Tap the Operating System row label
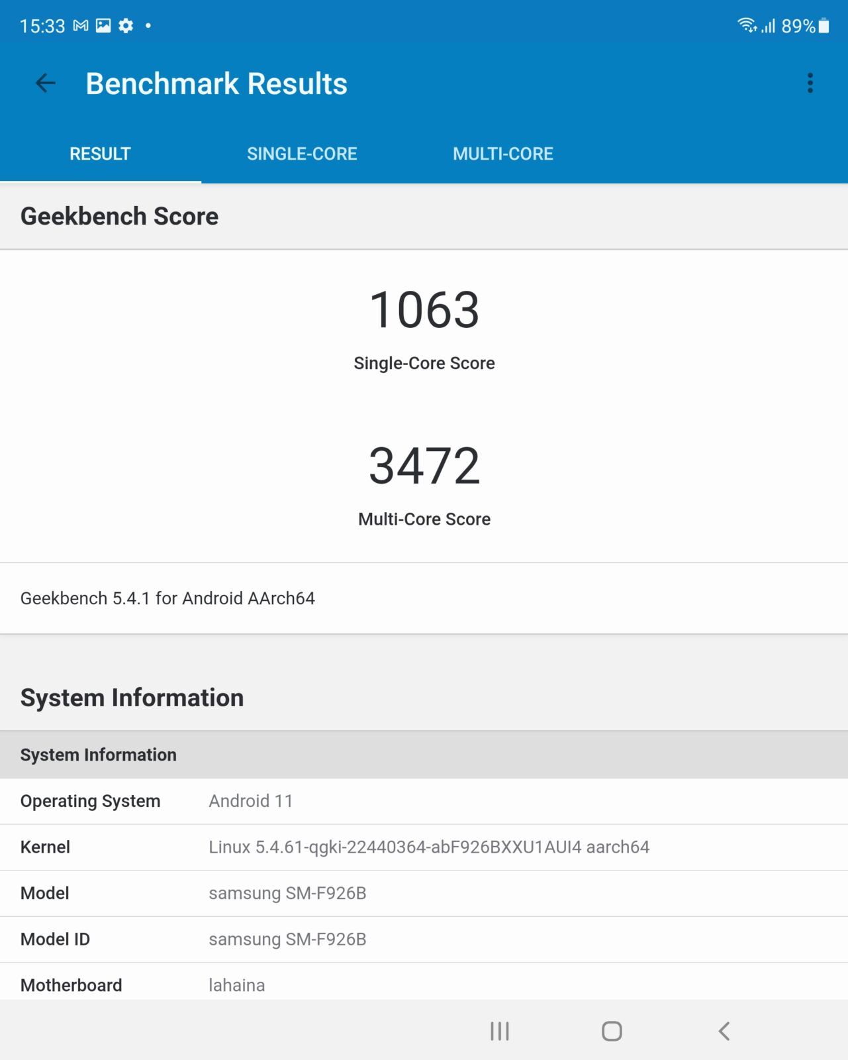848x1060 pixels. [90, 801]
